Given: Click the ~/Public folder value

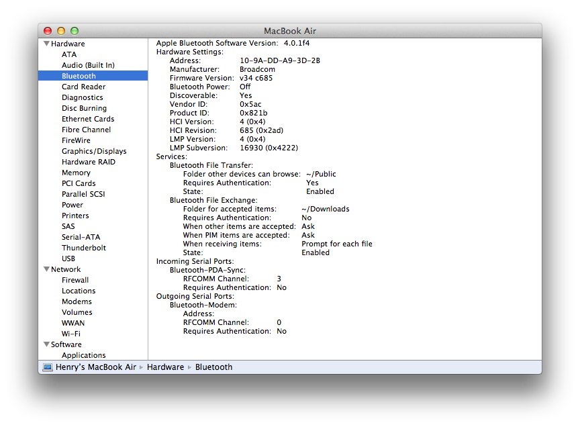Looking at the screenshot, I should tap(321, 174).
